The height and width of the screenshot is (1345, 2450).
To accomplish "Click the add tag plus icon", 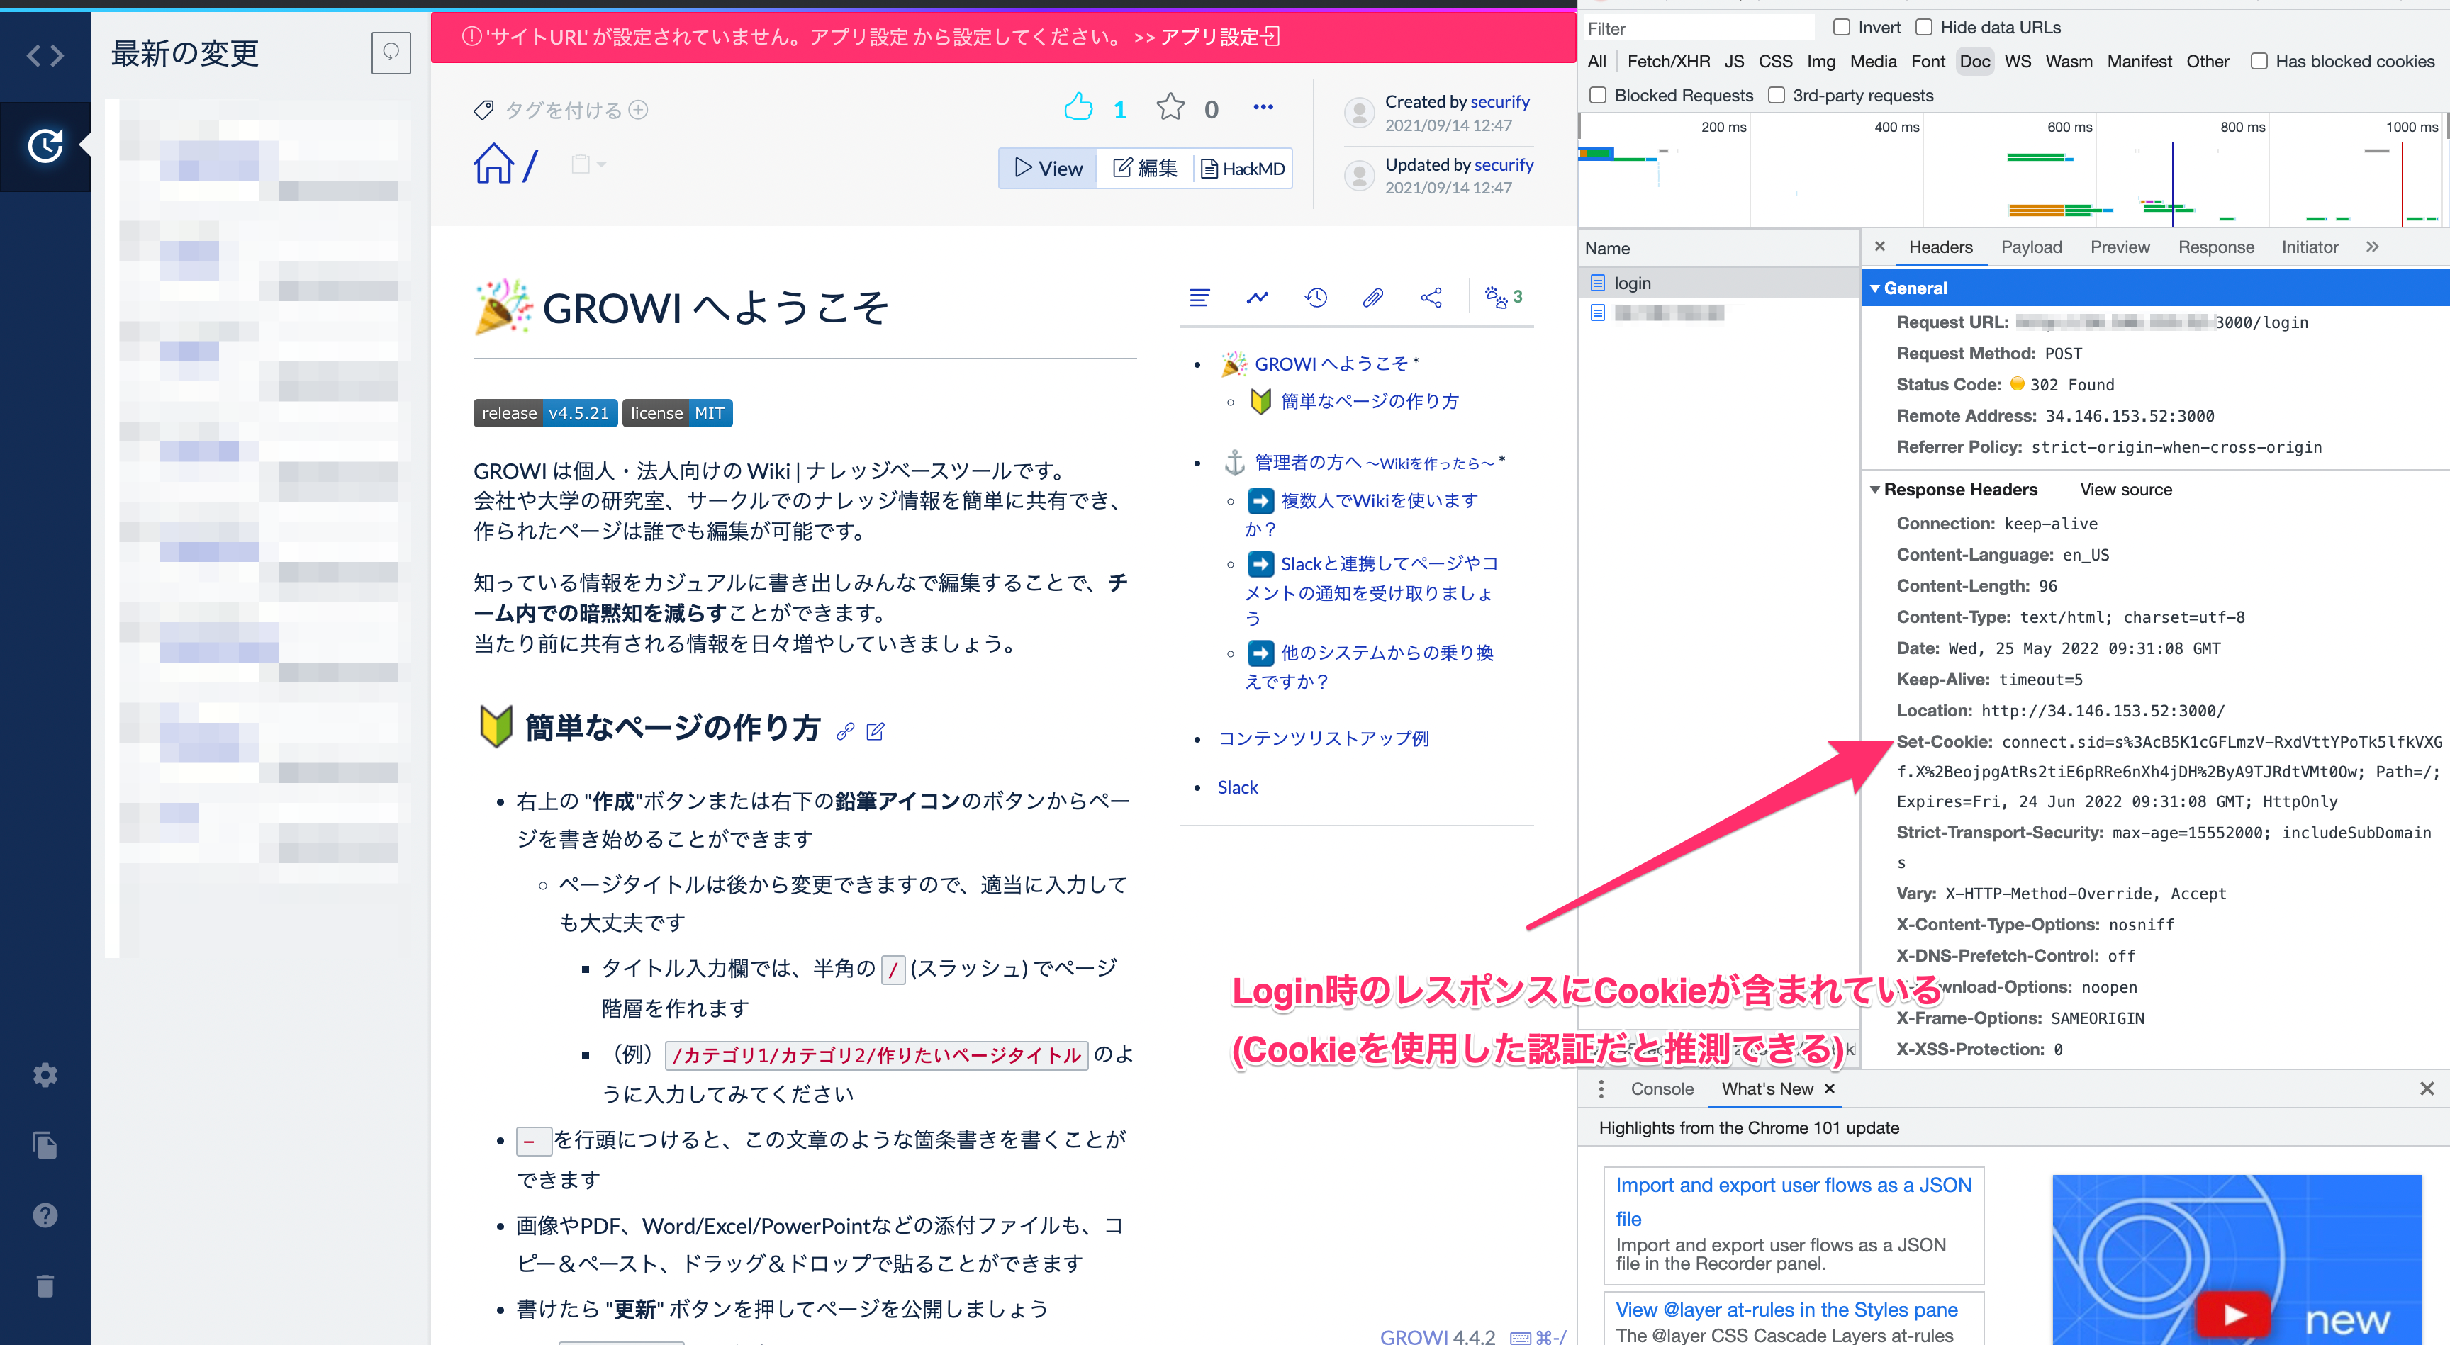I will point(639,109).
